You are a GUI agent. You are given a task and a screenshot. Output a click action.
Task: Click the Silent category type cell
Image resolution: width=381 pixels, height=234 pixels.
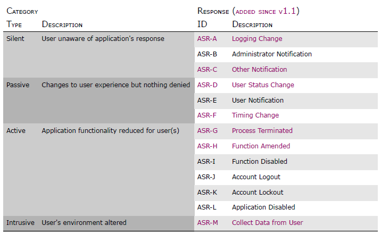click(x=15, y=39)
